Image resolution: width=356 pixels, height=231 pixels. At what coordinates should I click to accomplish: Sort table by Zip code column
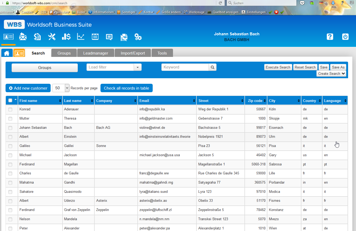tap(256, 101)
